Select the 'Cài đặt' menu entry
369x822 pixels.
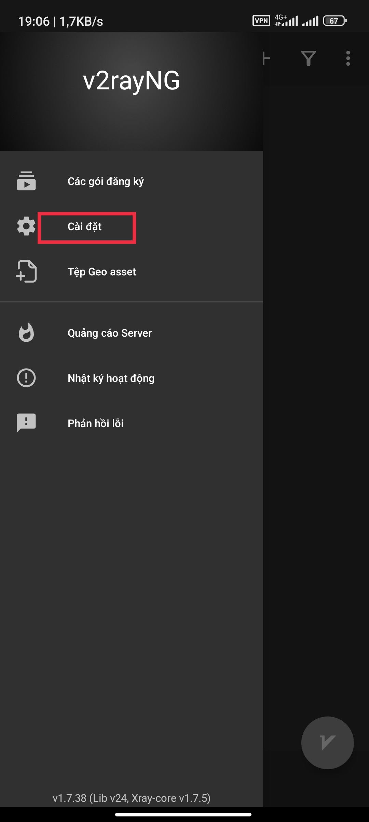(x=85, y=227)
